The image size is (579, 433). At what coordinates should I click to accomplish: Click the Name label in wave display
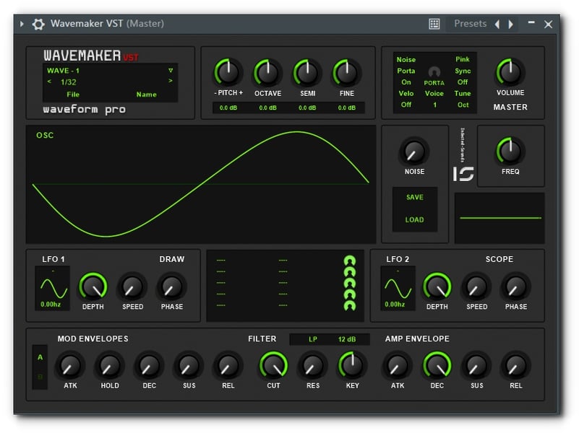point(146,95)
